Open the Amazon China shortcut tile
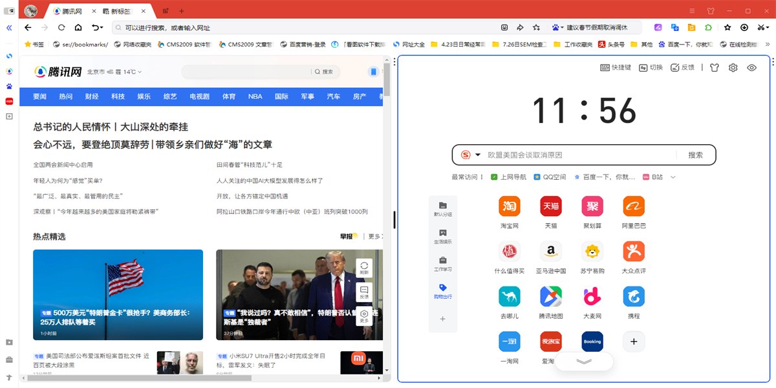This screenshot has width=776, height=388. coord(550,252)
